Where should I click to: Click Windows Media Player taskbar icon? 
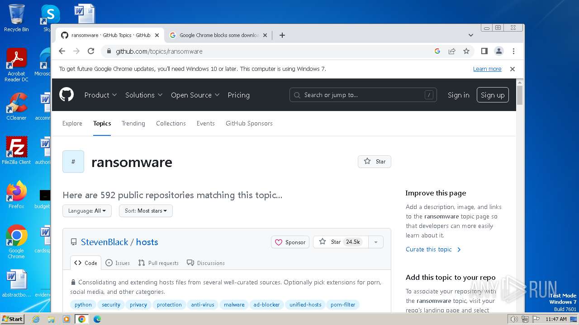(x=66, y=319)
